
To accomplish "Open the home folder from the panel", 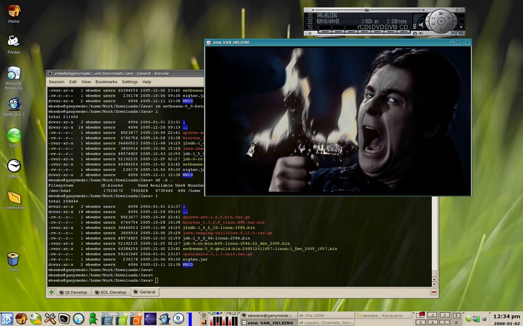I will click(x=21, y=319).
